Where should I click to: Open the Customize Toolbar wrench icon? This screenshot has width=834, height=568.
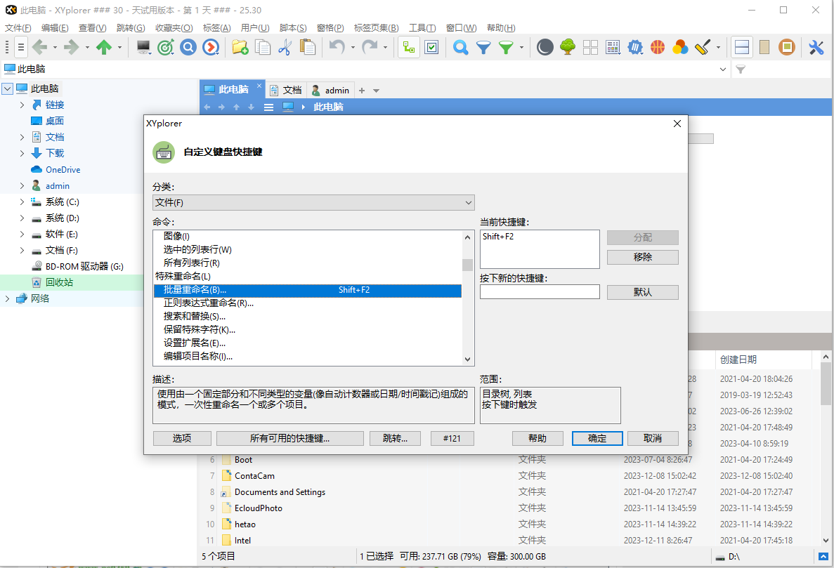(x=815, y=47)
